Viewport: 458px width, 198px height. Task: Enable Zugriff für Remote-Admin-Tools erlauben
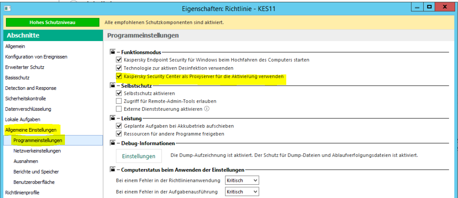119,101
